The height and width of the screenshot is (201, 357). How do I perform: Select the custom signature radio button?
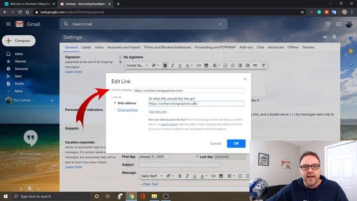tap(120, 62)
